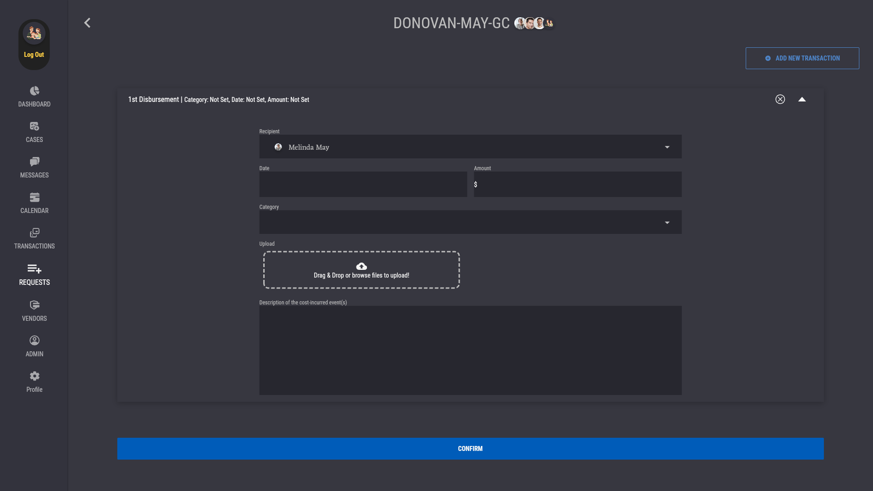Image resolution: width=873 pixels, height=491 pixels.
Task: Open the Admin user icon
Action: click(x=35, y=341)
